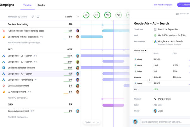Open On-demand webinar experiment campaign
Image resolution: width=190 pixels, height=127 pixels.
click(23, 37)
